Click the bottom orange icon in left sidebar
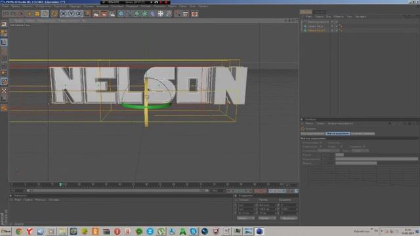This screenshot has width=420, height=236. (x=4, y=108)
